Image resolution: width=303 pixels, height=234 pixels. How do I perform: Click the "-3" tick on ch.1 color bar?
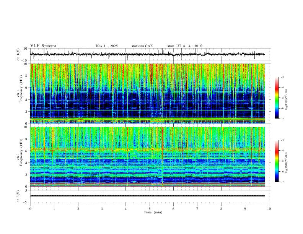point(282,77)
